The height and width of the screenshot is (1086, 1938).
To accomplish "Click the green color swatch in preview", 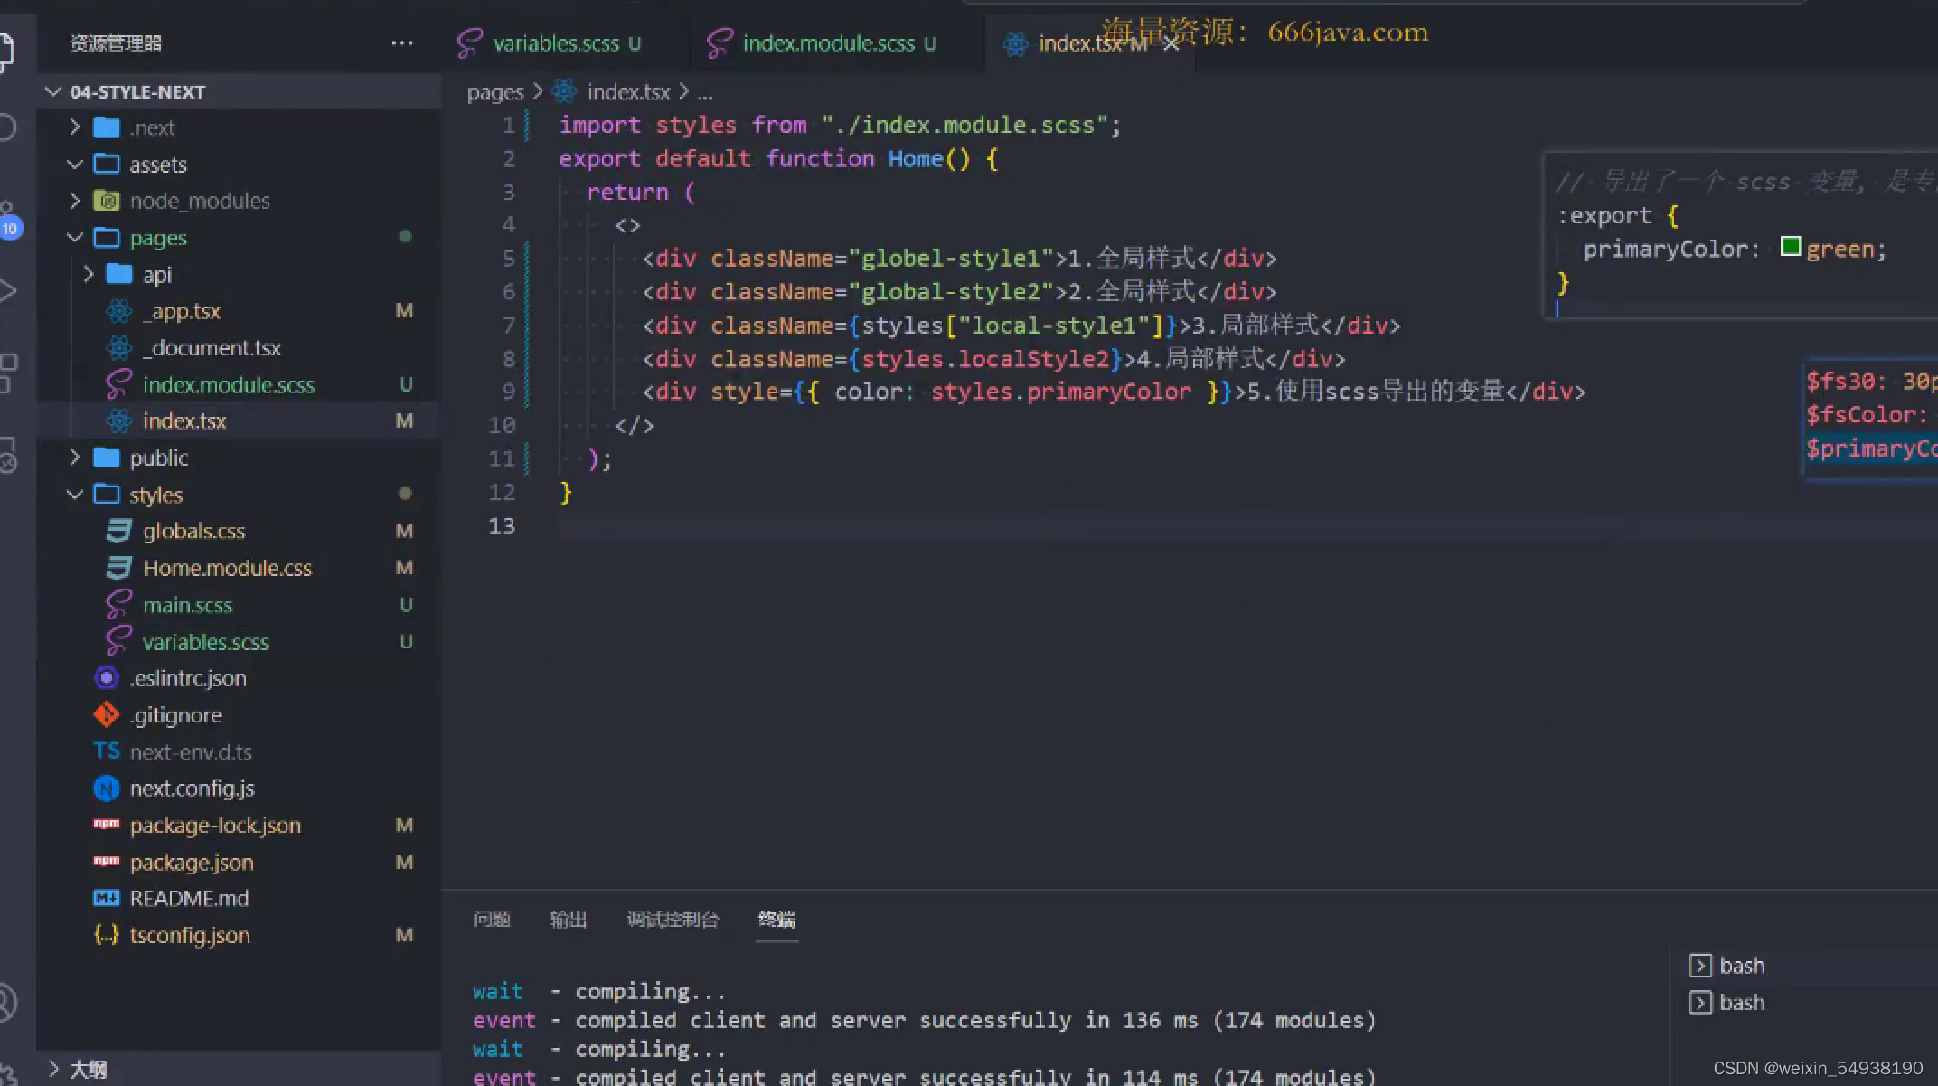I will pos(1791,246).
